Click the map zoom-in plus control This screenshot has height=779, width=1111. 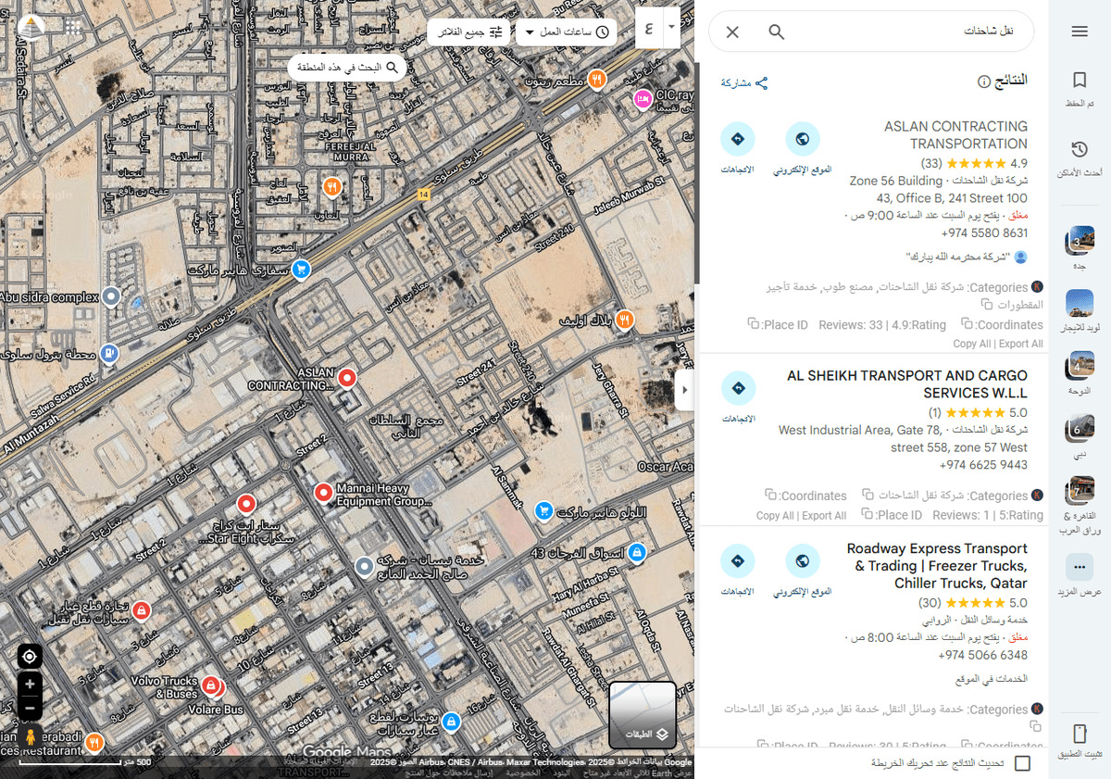tap(29, 684)
